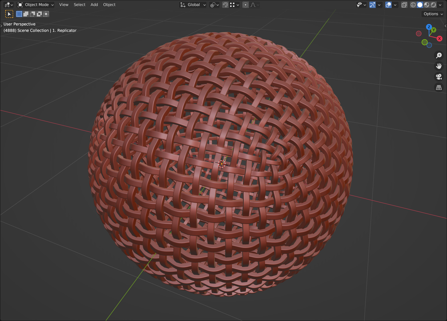Open object visibility and selectability dropdown
Screen dimensions: 447x321
pos(361,4)
